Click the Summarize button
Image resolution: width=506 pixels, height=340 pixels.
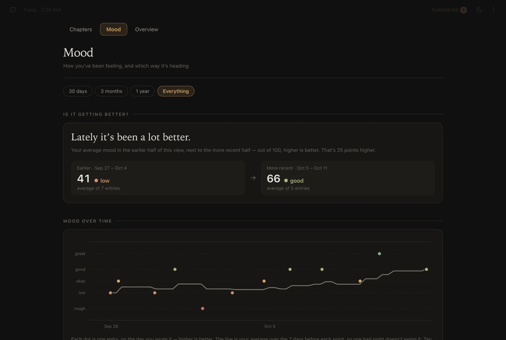tap(449, 10)
